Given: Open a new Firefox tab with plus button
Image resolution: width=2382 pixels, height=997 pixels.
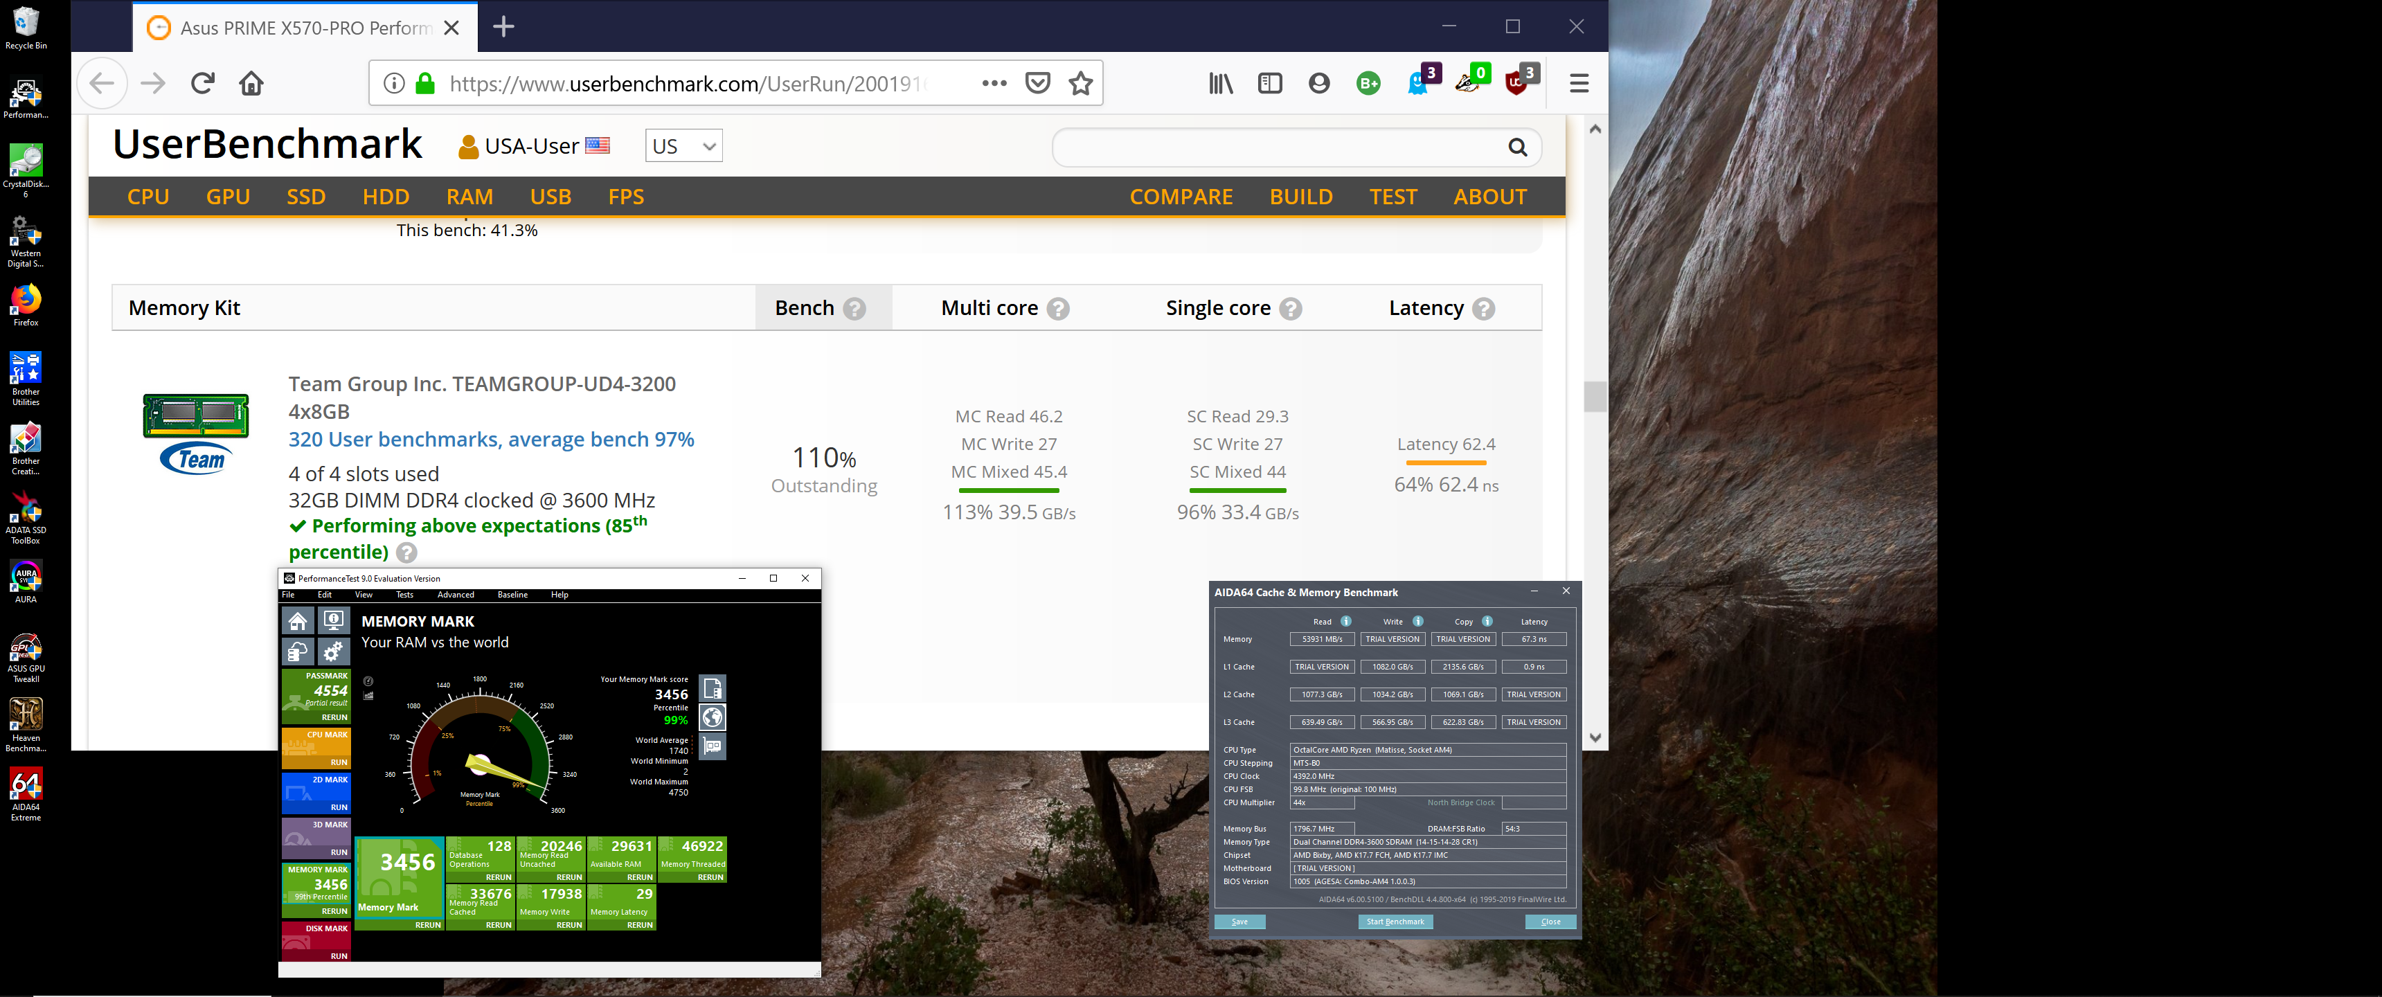Looking at the screenshot, I should 503,27.
